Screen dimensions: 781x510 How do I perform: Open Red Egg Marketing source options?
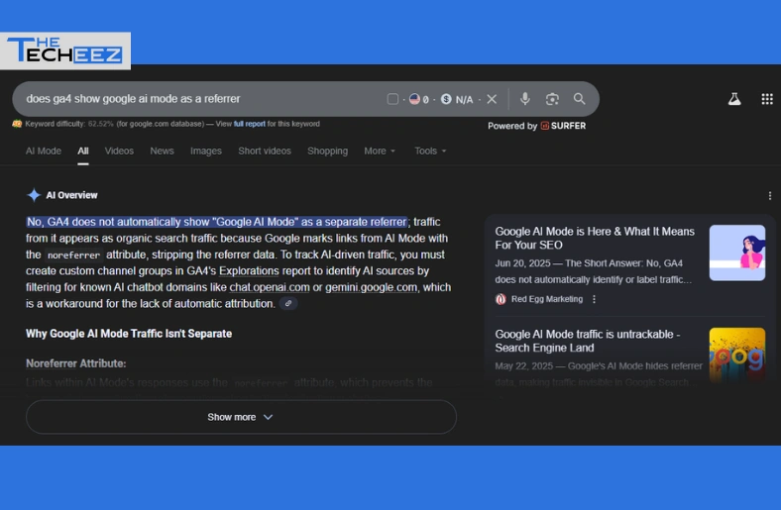pyautogui.click(x=595, y=299)
